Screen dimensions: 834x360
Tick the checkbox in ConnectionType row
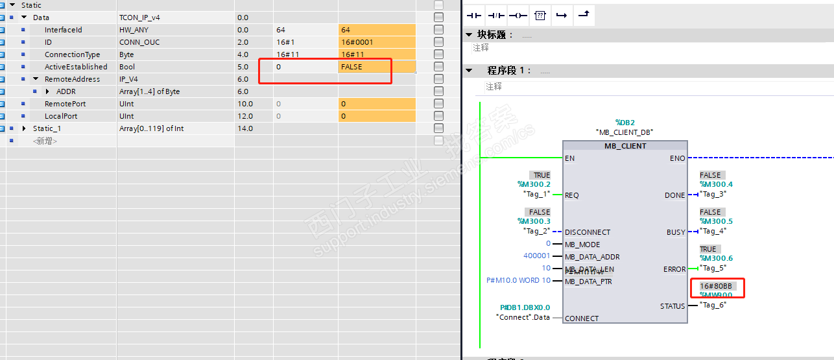[x=438, y=54]
